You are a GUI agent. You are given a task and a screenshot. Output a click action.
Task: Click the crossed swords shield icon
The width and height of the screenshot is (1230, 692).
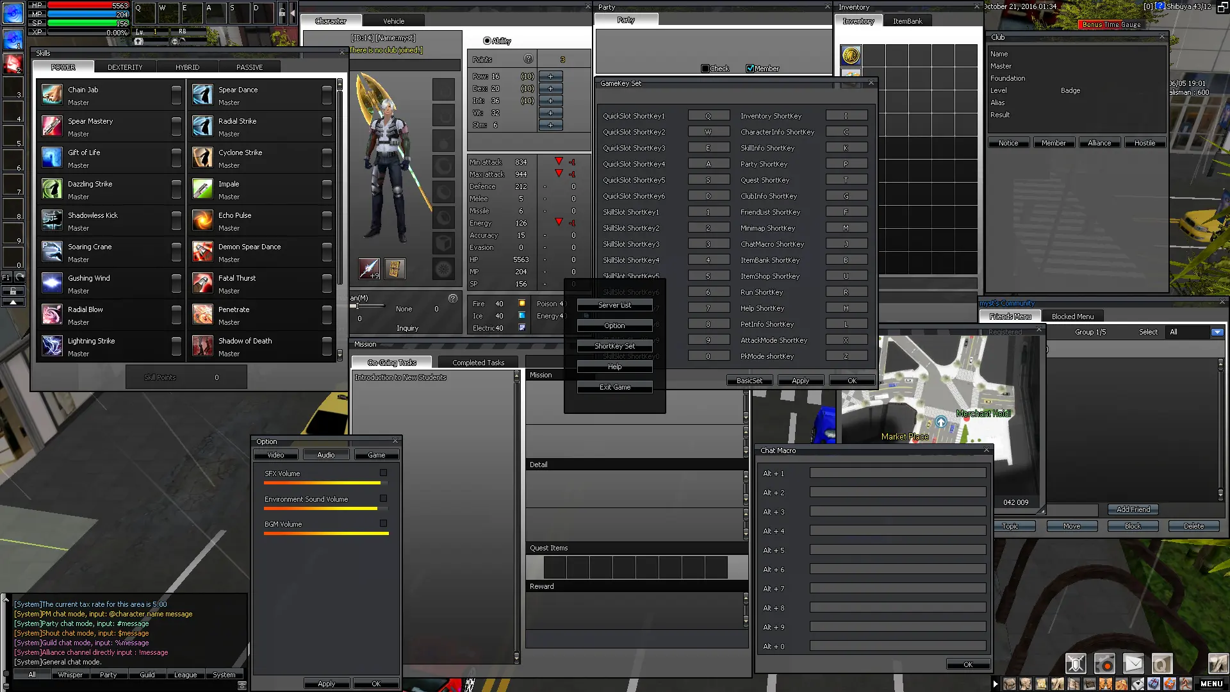click(x=1076, y=664)
